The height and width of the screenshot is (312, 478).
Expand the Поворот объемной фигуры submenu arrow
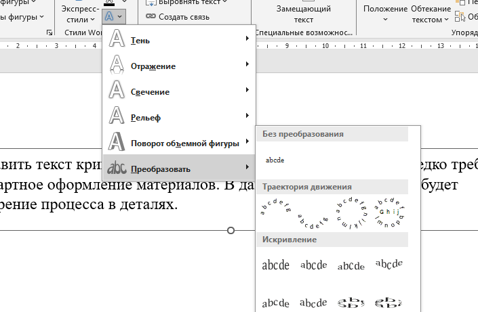[247, 143]
